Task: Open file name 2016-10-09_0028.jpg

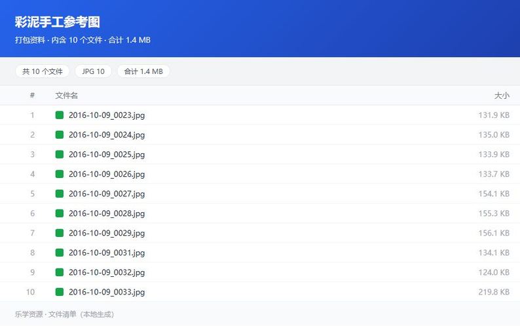Action: click(x=107, y=213)
